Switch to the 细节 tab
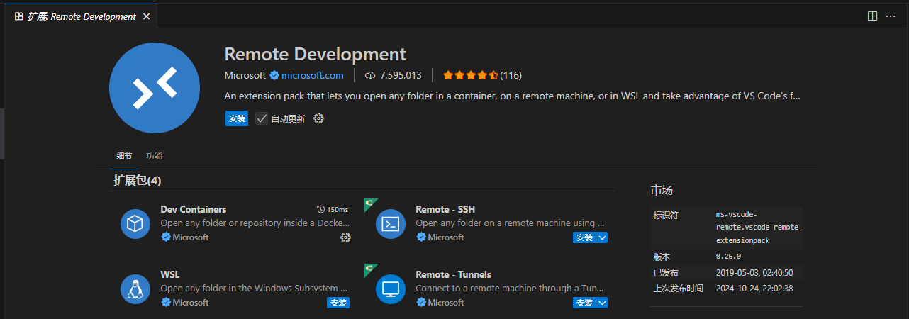Viewport: 909px width, 319px height. tap(124, 156)
